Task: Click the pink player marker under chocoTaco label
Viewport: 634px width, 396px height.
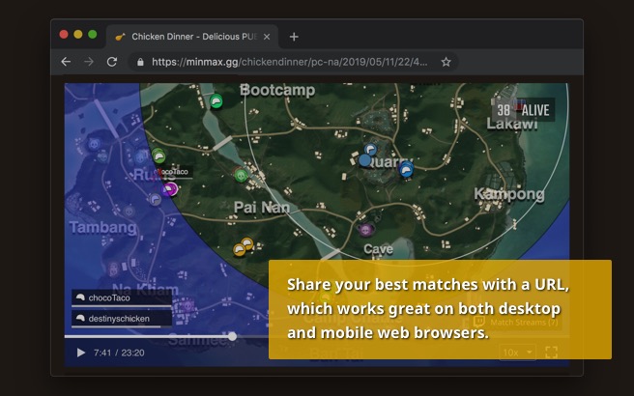Action: point(170,189)
